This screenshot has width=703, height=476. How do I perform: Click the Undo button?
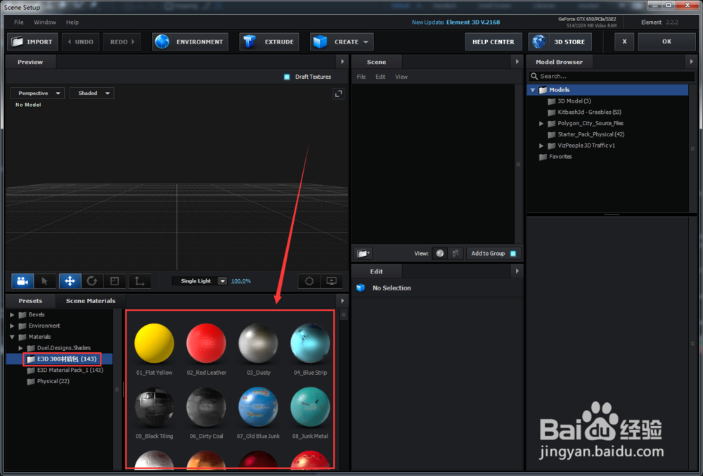pyautogui.click(x=80, y=41)
